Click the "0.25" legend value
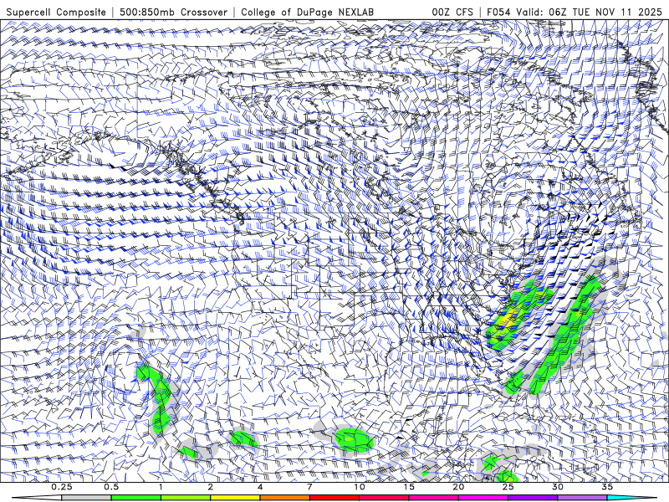 click(62, 487)
